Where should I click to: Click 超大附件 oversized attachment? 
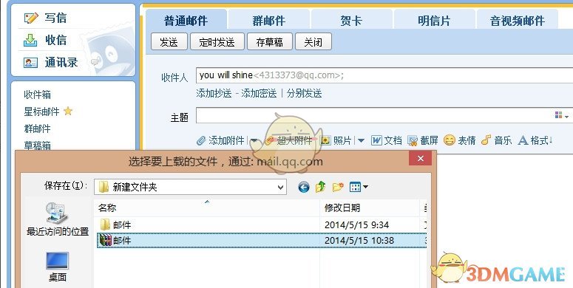[x=288, y=140]
